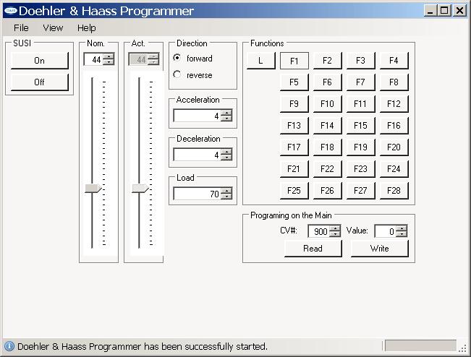Click the CV# input field showing 900
This screenshot has width=471, height=357.
[x=319, y=231]
